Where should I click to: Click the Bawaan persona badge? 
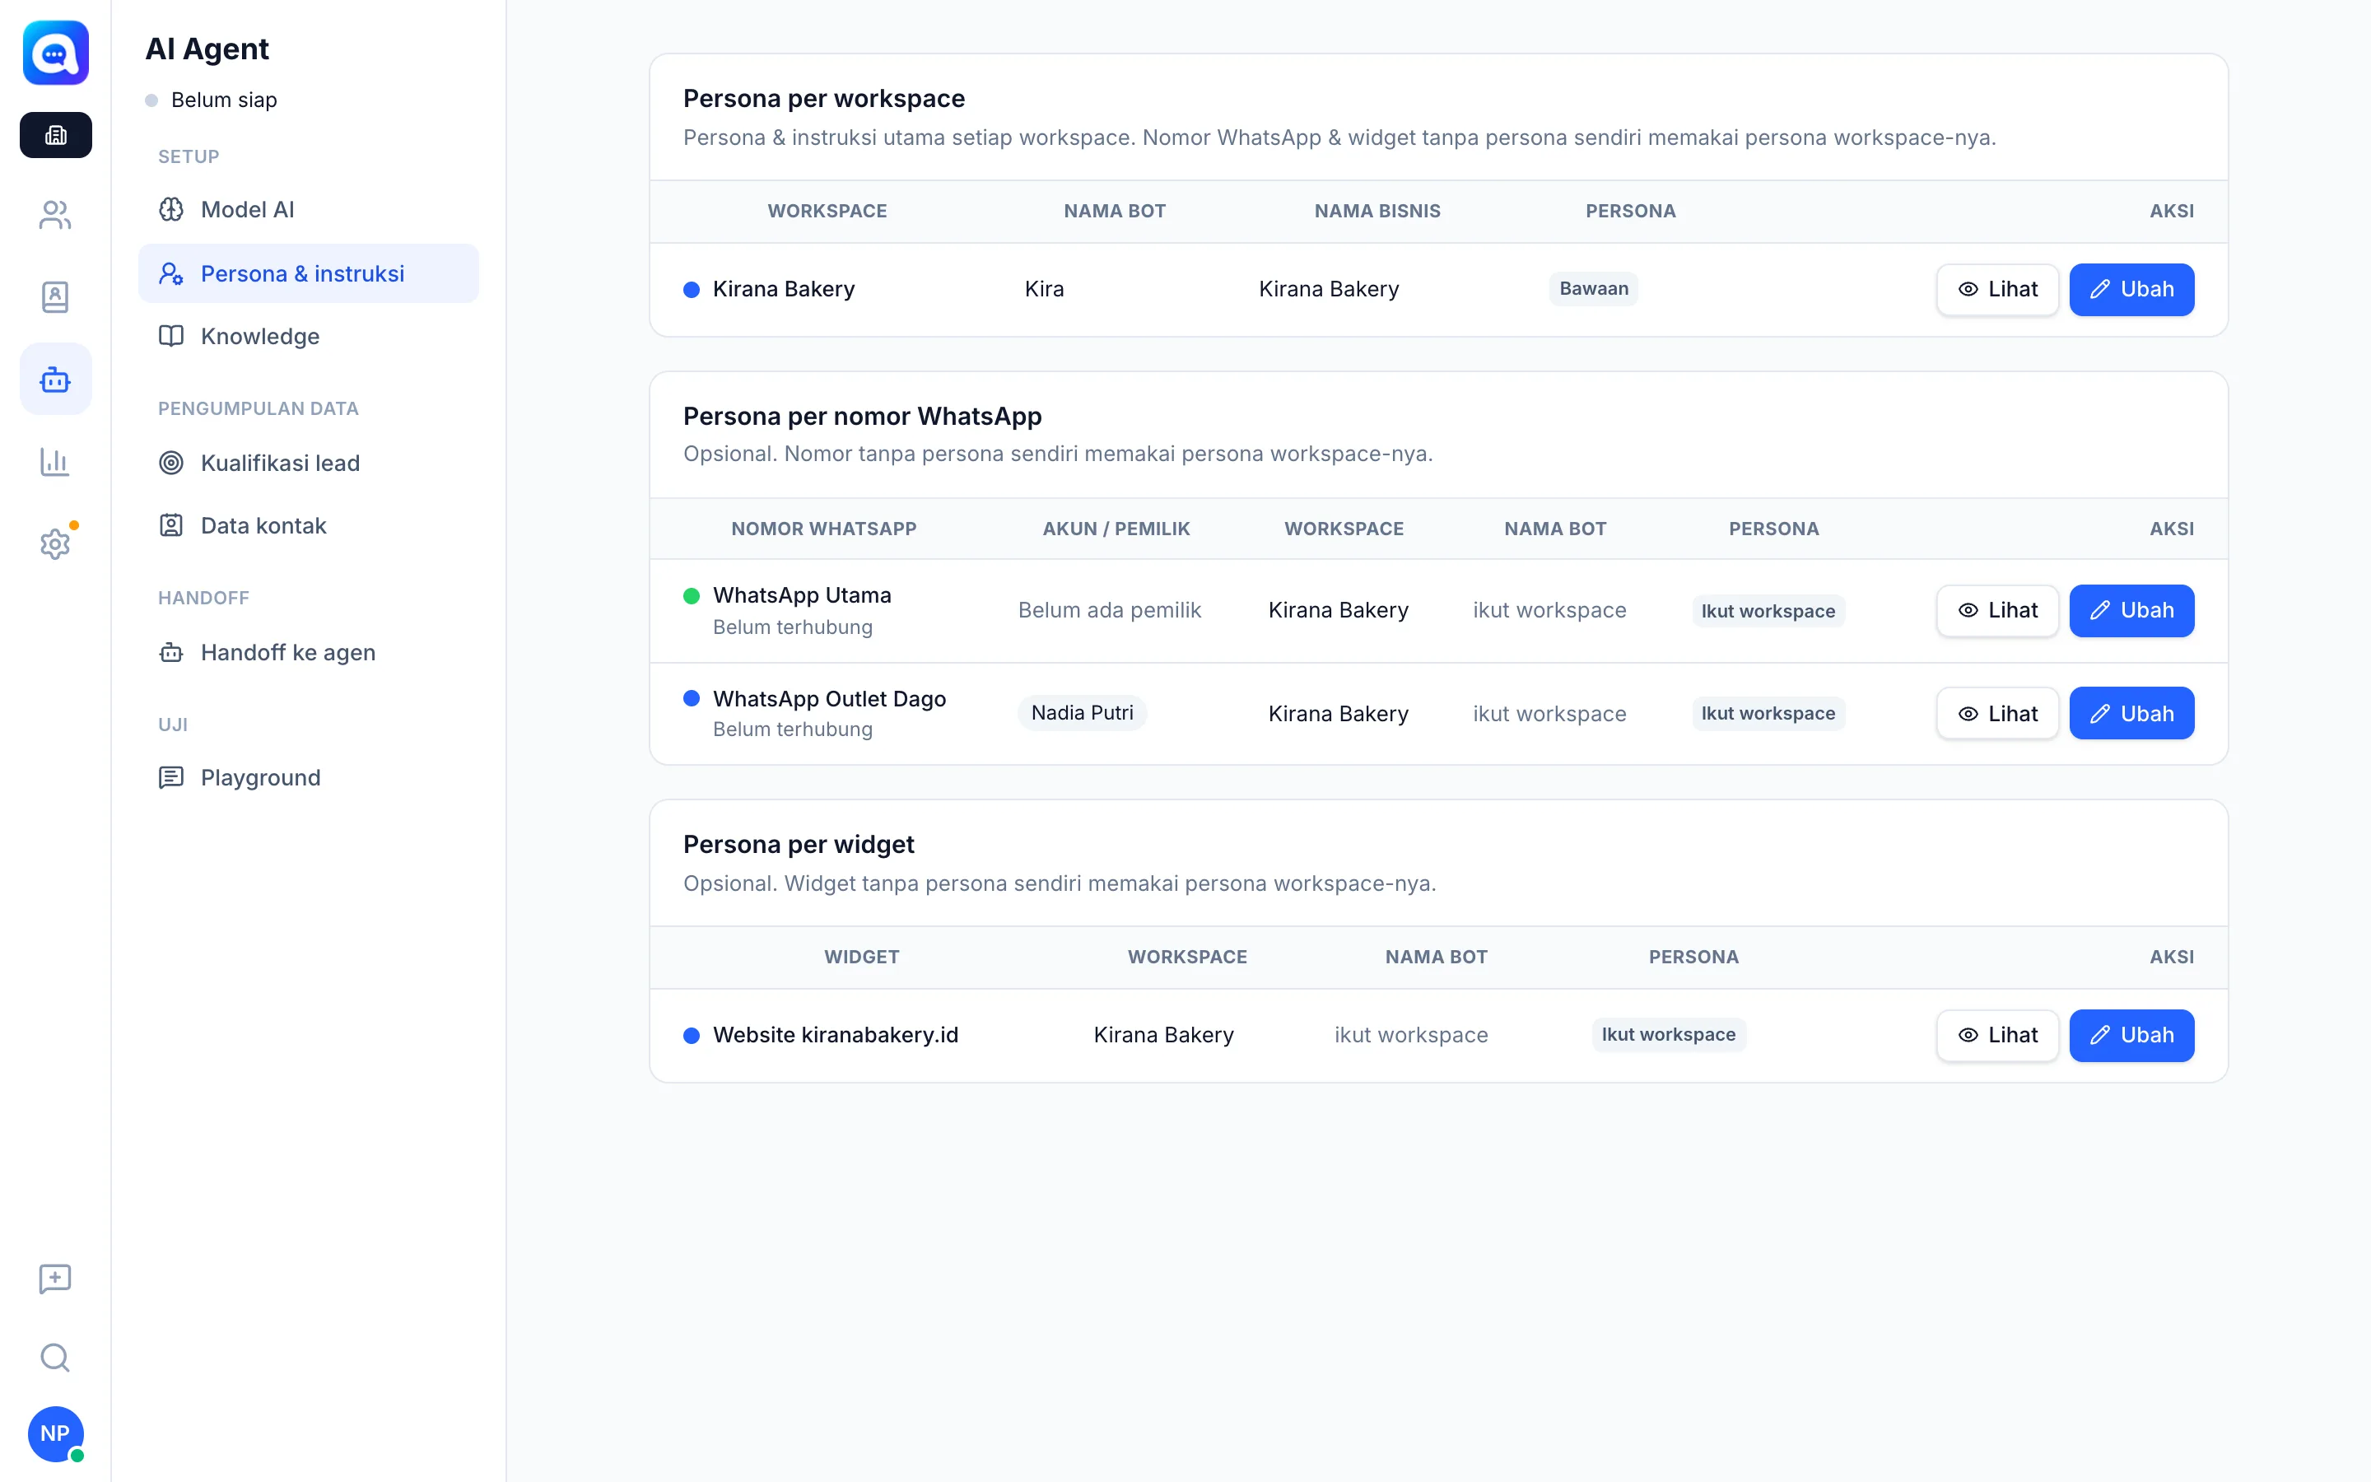pyautogui.click(x=1593, y=289)
